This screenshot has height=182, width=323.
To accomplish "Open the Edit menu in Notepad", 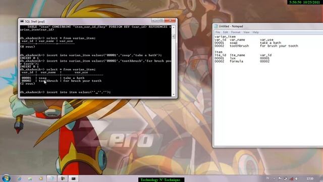I will [226, 32].
